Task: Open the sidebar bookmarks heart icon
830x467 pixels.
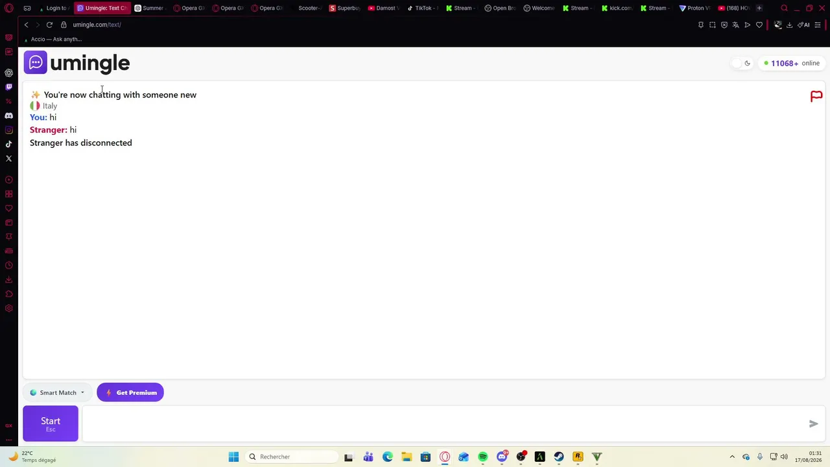Action: 8,208
